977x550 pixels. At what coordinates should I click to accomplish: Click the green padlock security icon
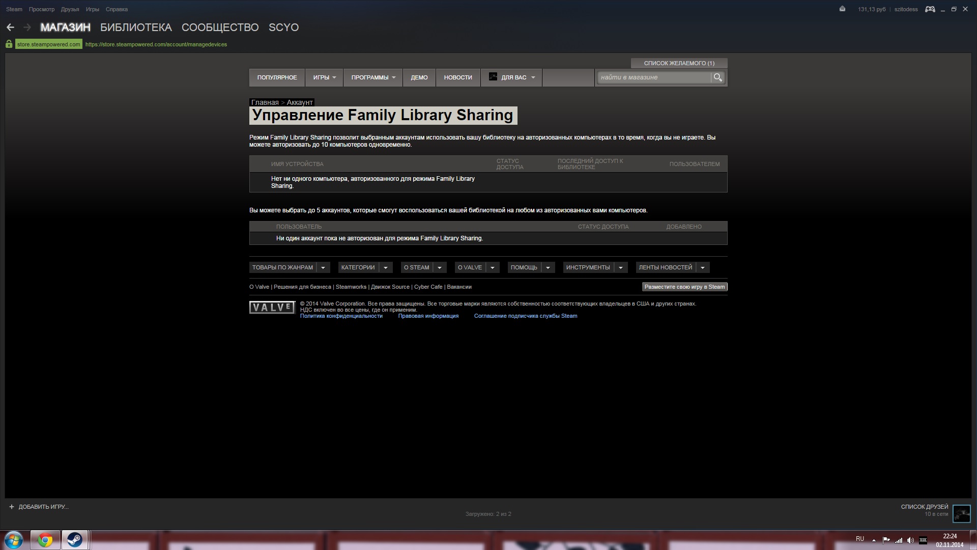[9, 44]
